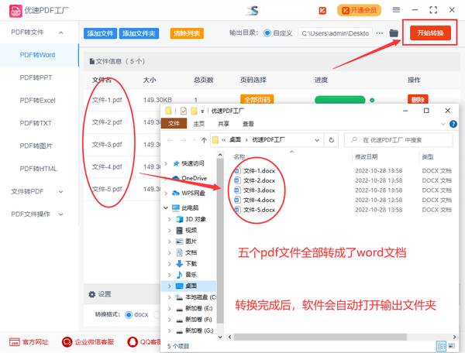This screenshot has height=353, width=465.
Task: Open the PDF转TXT menu item
Action: click(x=36, y=123)
